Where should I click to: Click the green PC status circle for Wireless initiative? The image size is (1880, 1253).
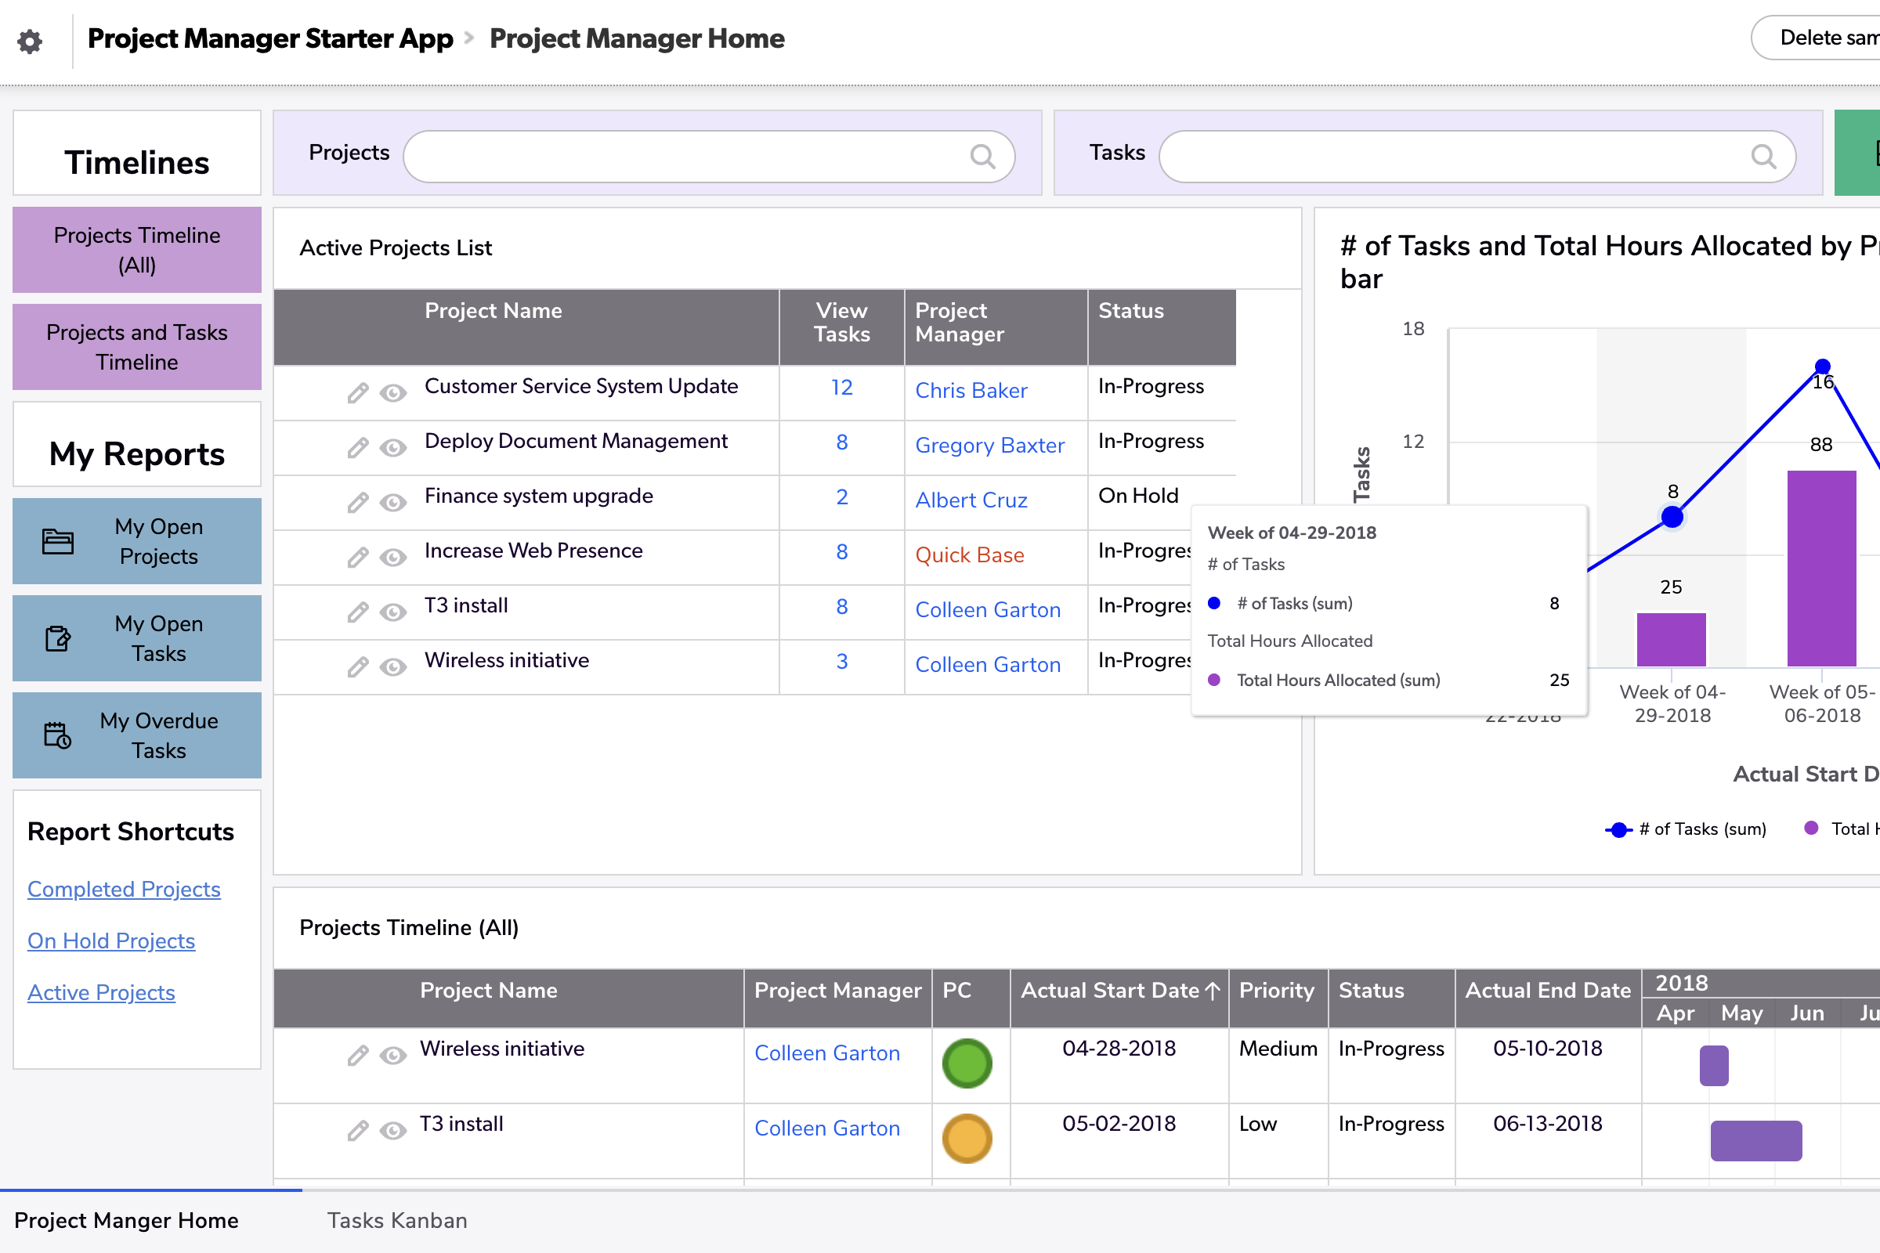pos(967,1063)
